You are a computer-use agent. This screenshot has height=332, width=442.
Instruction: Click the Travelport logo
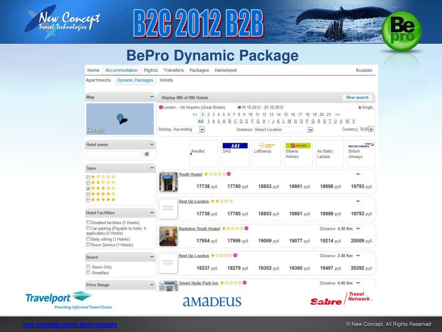pos(69,300)
